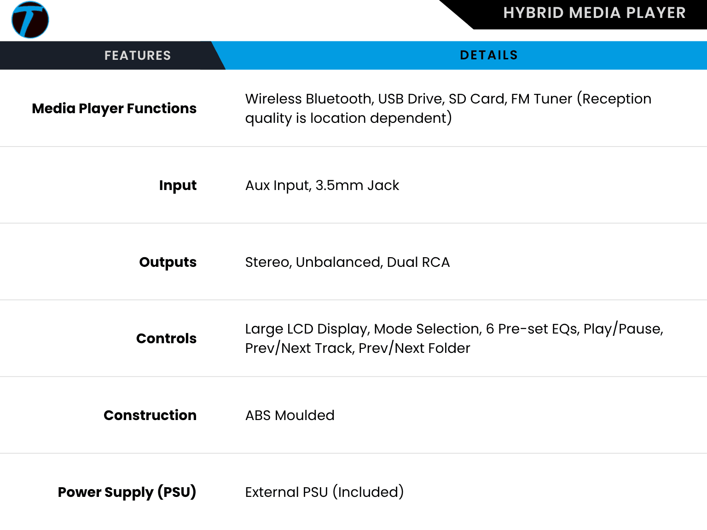Click the Construction feature label
The height and width of the screenshot is (530, 707).
point(150,415)
